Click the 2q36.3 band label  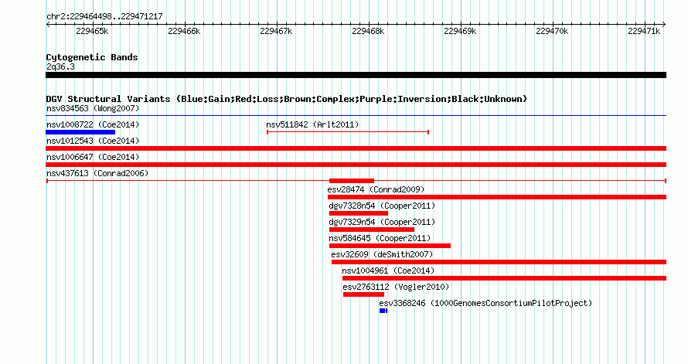[x=60, y=66]
